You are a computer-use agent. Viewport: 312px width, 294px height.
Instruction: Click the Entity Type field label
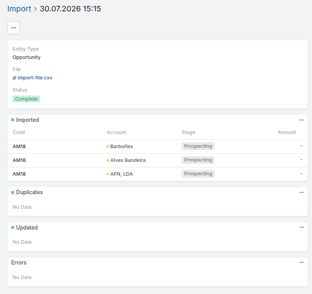(x=26, y=49)
